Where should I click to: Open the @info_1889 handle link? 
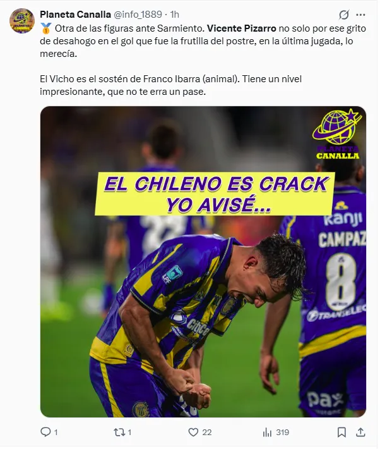pos(138,14)
